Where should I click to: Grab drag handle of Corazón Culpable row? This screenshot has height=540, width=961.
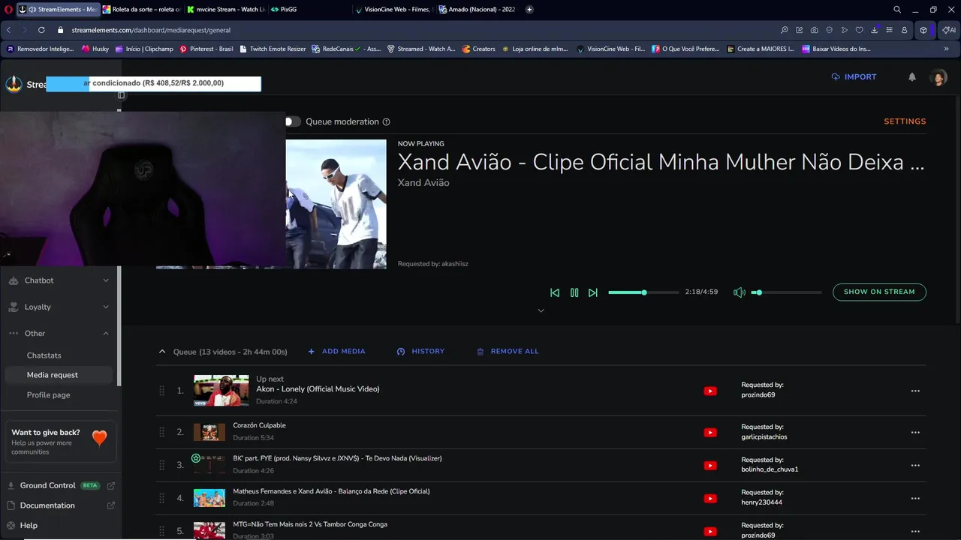161,432
